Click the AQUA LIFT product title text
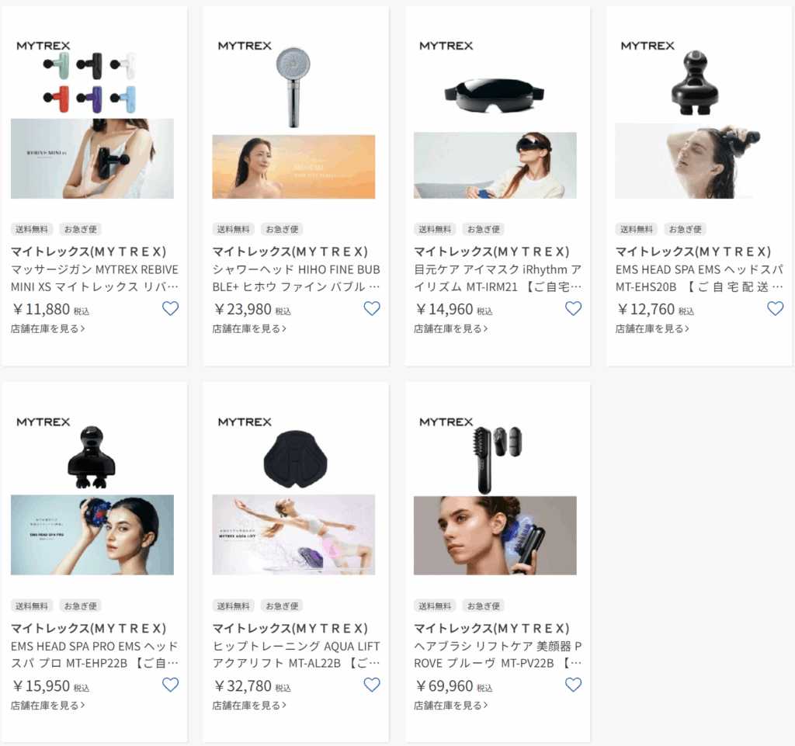This screenshot has height=746, width=795. tap(296, 654)
